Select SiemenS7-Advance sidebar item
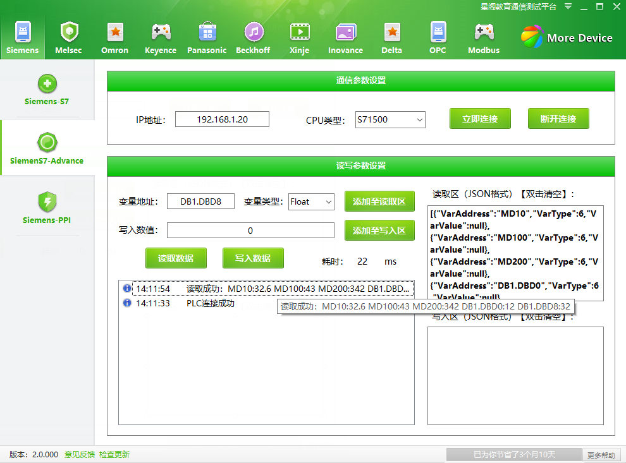Image resolution: width=626 pixels, height=463 pixels. (x=47, y=148)
